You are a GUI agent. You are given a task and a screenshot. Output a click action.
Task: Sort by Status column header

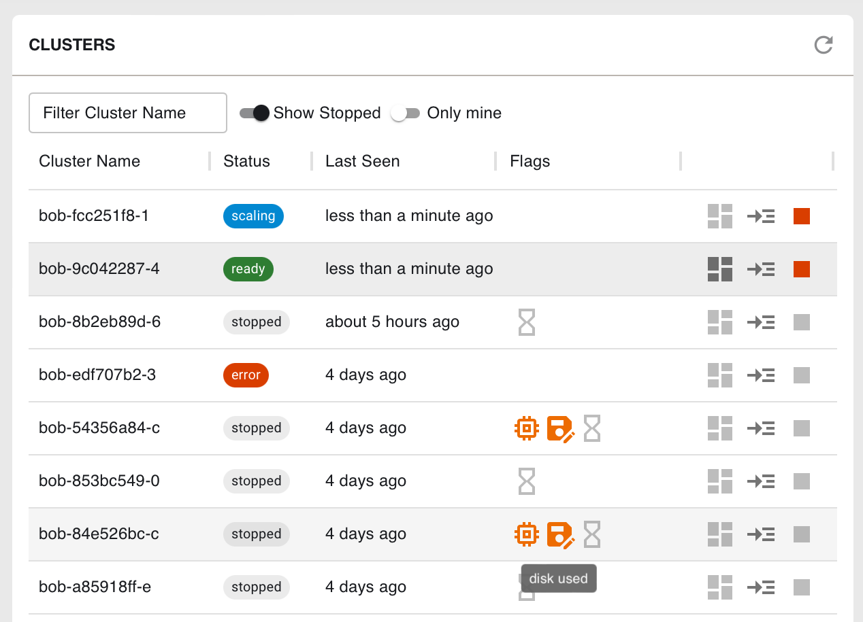tap(246, 161)
